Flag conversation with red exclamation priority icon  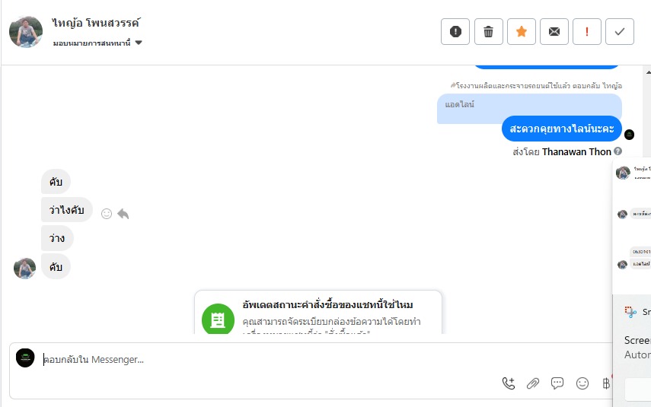click(x=587, y=31)
